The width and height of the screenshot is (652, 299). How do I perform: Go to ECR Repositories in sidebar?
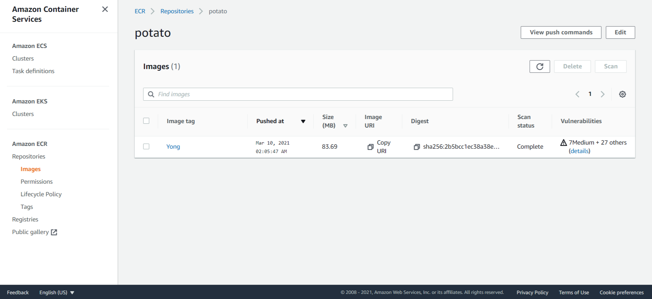[x=29, y=156]
